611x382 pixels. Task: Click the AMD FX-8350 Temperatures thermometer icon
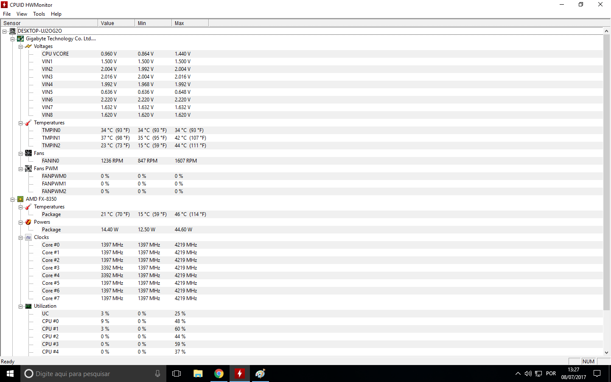[x=28, y=207]
